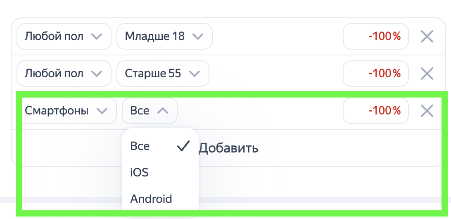
Task: Choose Android from the open list
Action: click(x=151, y=199)
